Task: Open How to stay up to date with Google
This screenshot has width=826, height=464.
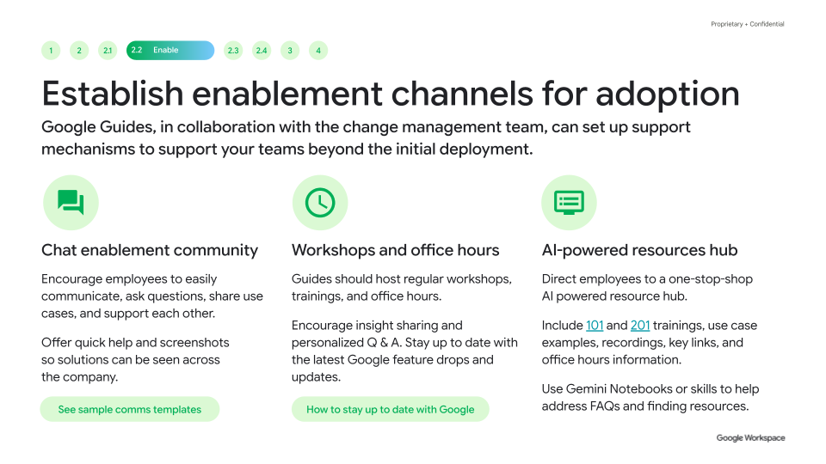Action: pos(391,409)
